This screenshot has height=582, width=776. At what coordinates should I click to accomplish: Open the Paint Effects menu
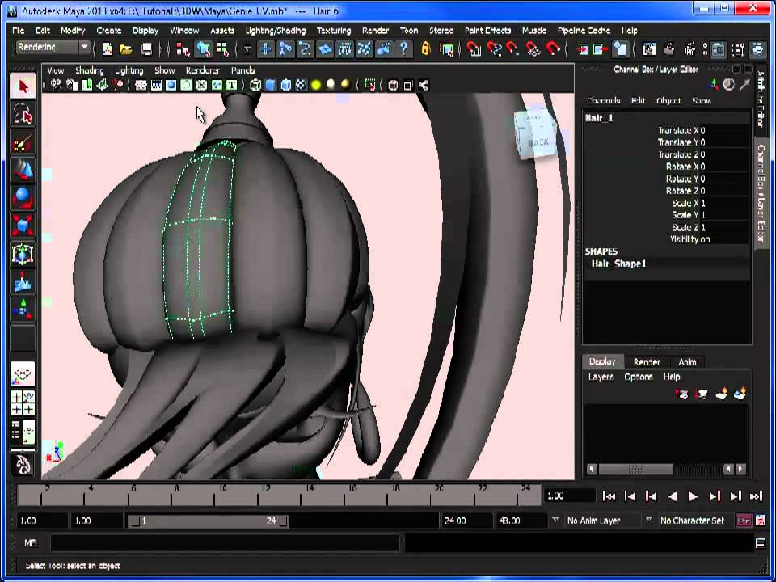tap(487, 30)
